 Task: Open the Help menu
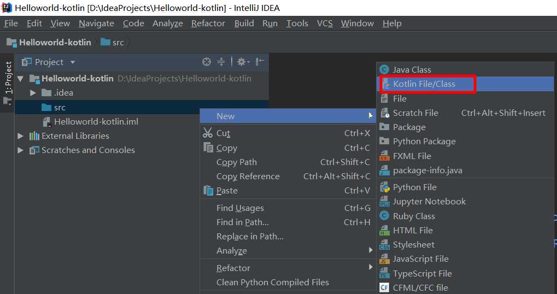(392, 23)
